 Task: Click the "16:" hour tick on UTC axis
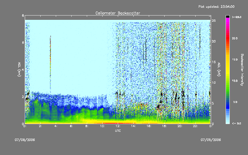(x=149, y=126)
